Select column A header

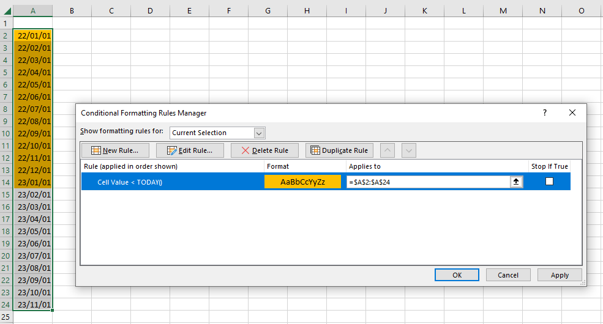(x=33, y=11)
